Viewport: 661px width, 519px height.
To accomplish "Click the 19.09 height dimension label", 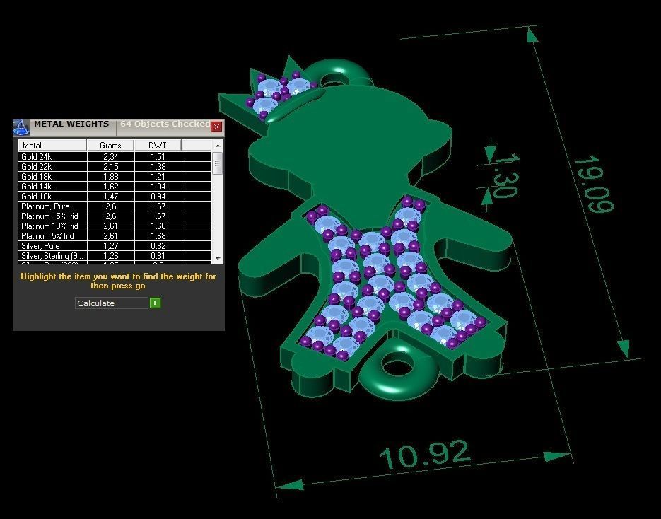I will point(592,184).
